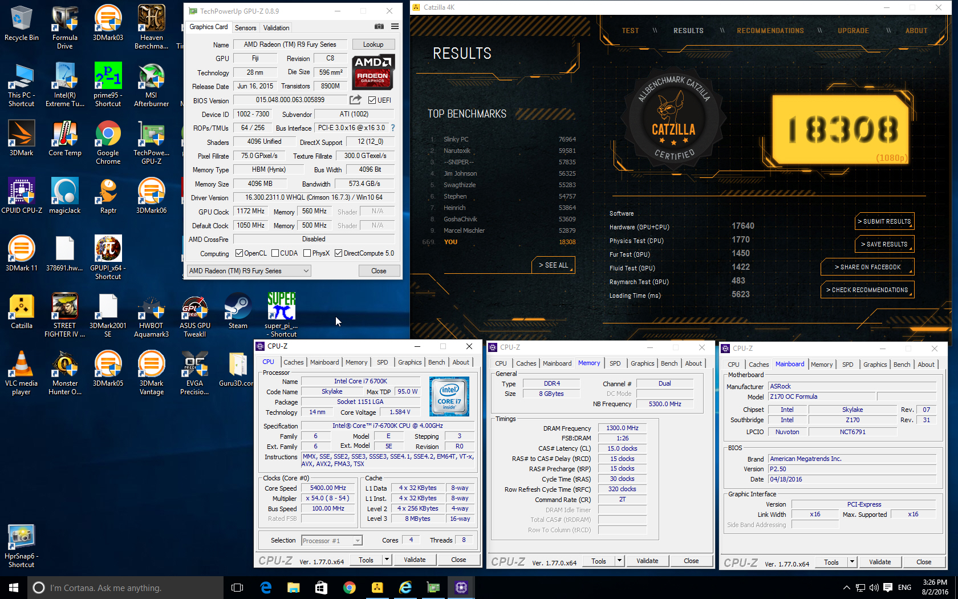Open the HprSnap6 shortcut icon

[22, 546]
